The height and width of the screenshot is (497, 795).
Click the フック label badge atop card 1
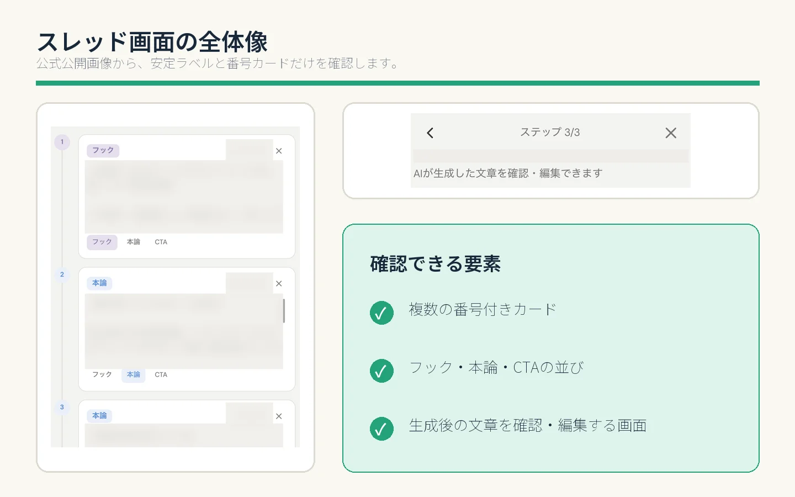coord(103,150)
